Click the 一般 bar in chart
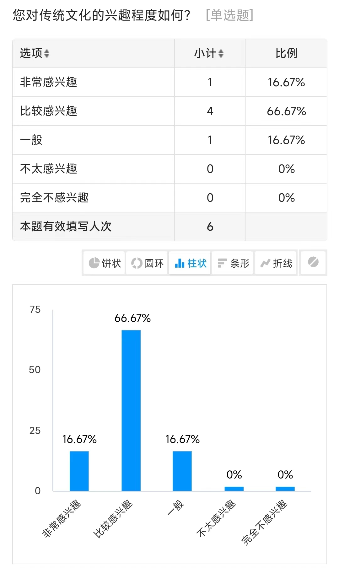 [x=182, y=471]
